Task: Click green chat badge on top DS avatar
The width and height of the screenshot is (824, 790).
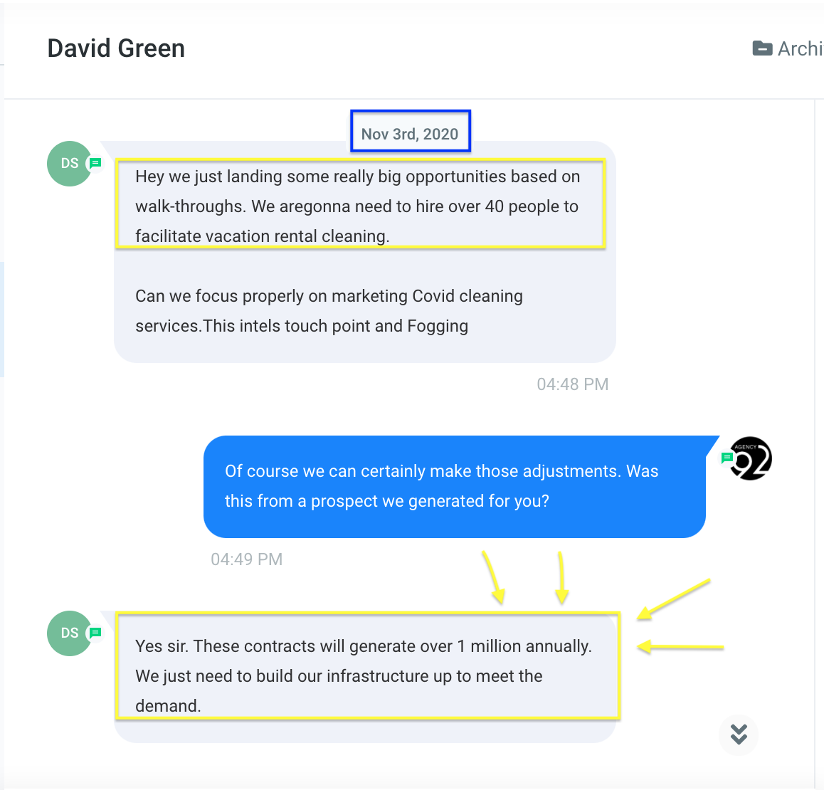Action: [95, 163]
